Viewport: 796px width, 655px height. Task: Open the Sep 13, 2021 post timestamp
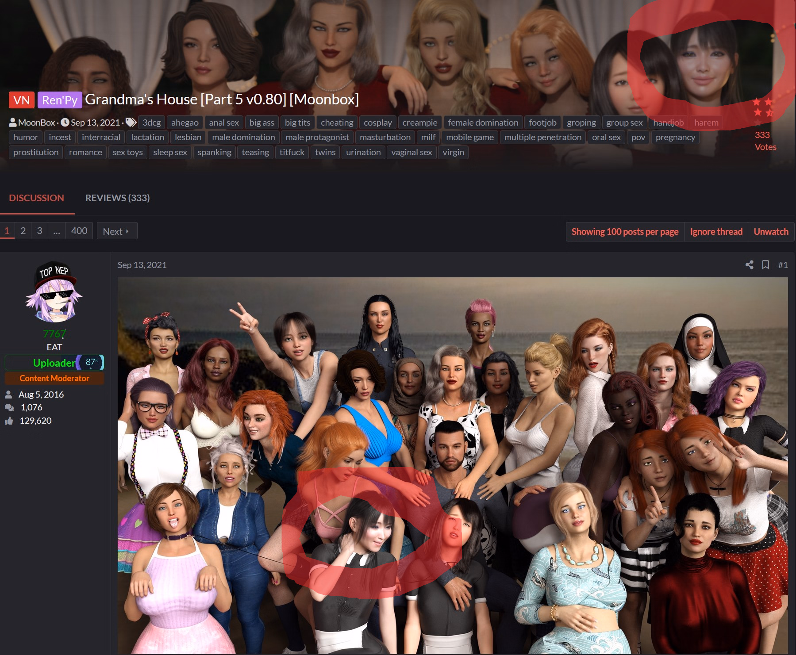click(142, 265)
